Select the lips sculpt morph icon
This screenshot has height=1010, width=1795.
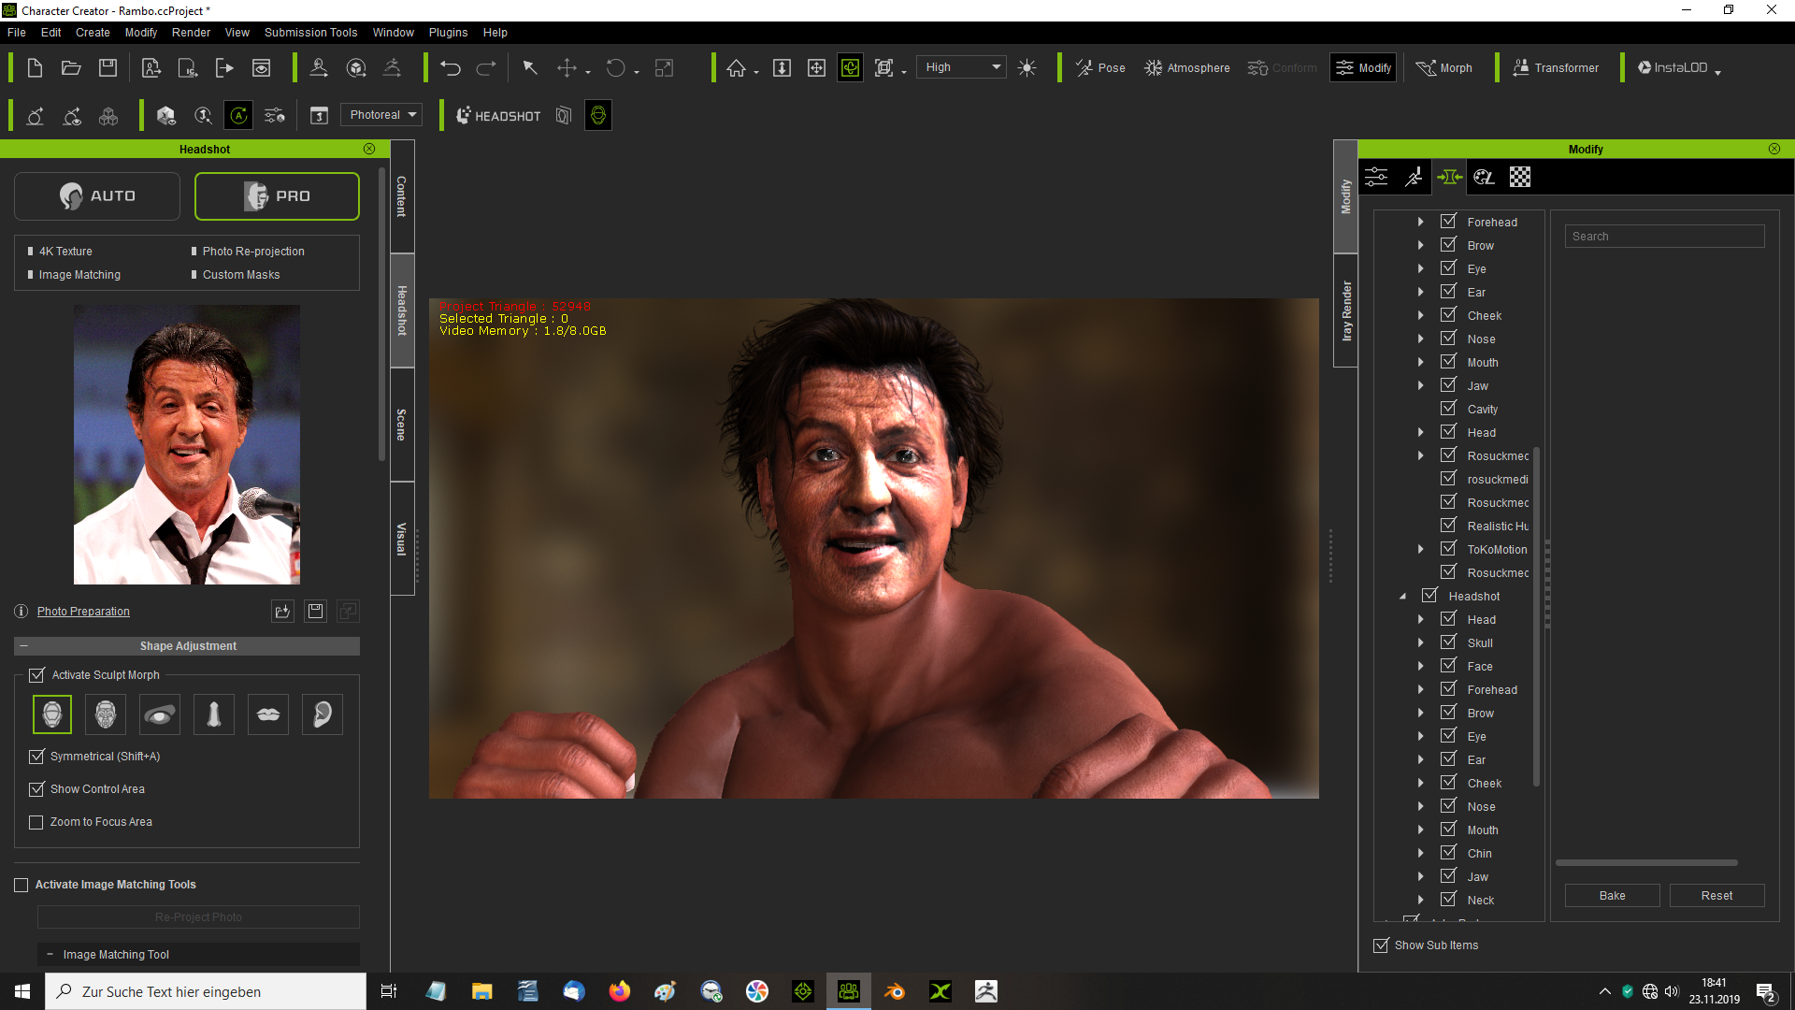pos(268,714)
